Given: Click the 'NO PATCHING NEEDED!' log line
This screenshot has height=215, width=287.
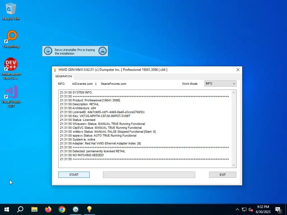Looking at the screenshot, I should (x=82, y=155).
